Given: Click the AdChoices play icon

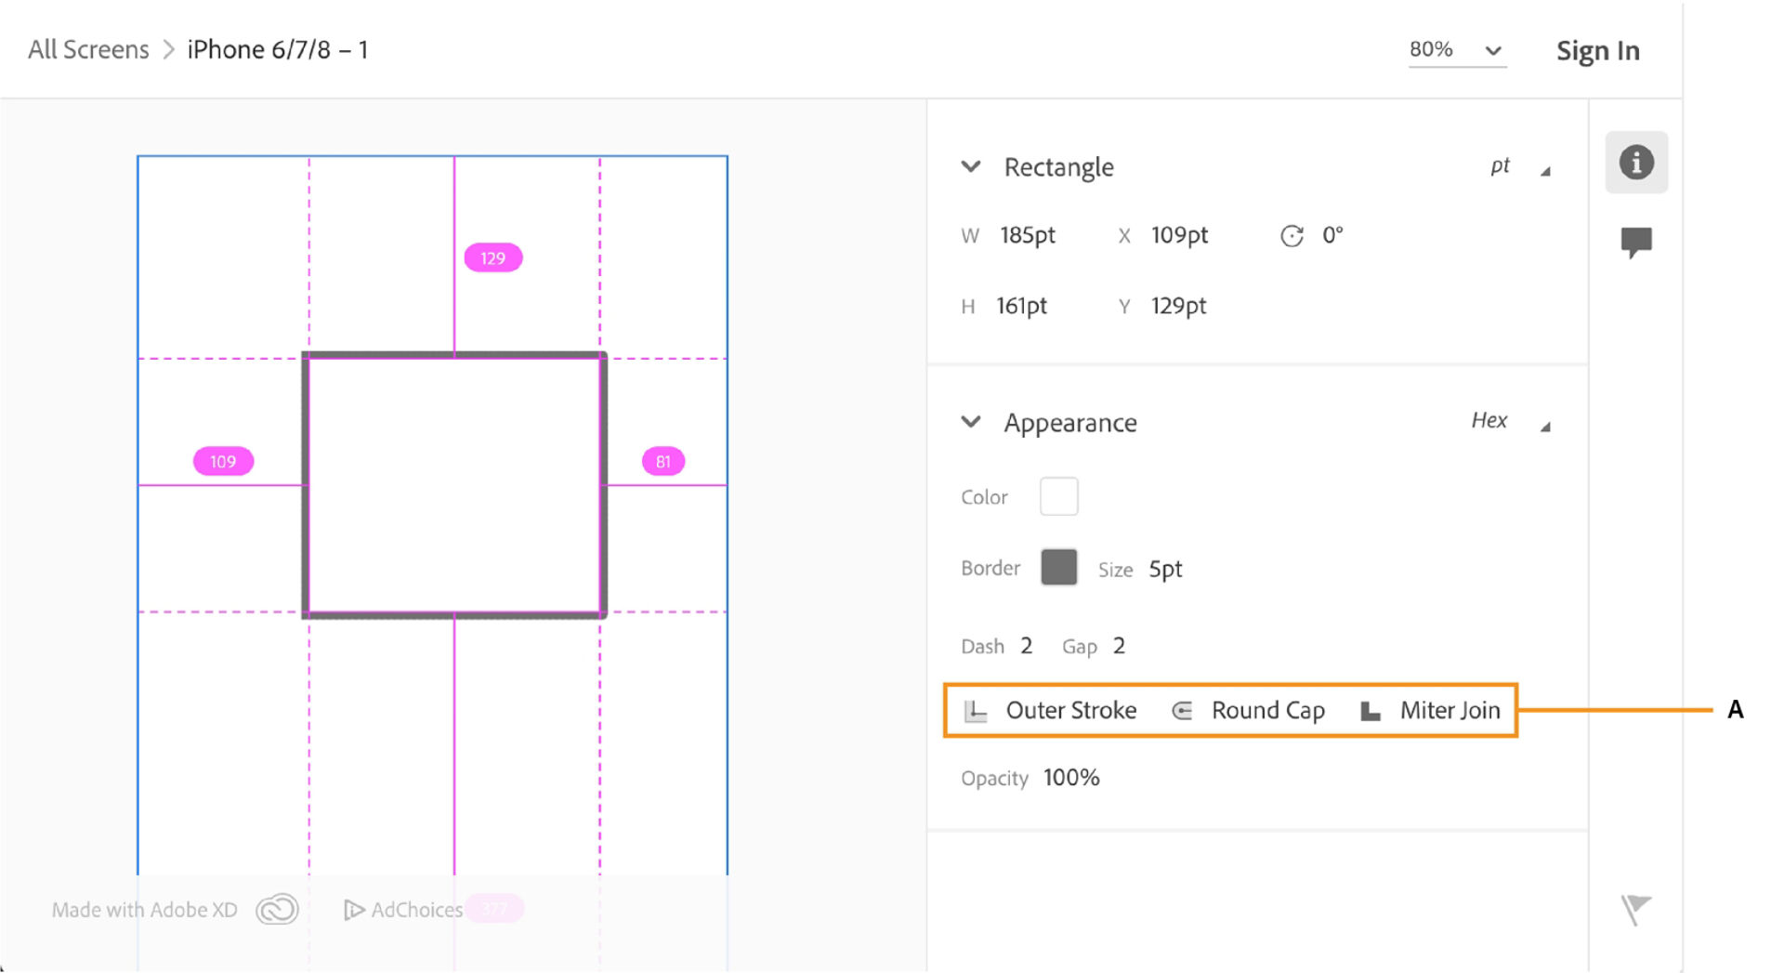Looking at the screenshot, I should tap(353, 910).
